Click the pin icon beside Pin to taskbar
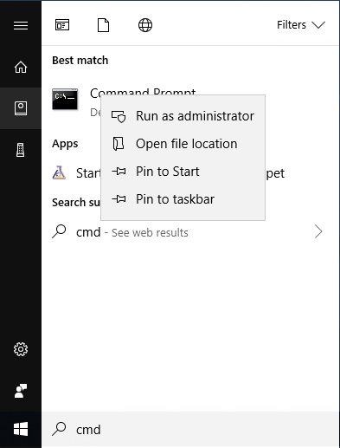 coord(119,199)
